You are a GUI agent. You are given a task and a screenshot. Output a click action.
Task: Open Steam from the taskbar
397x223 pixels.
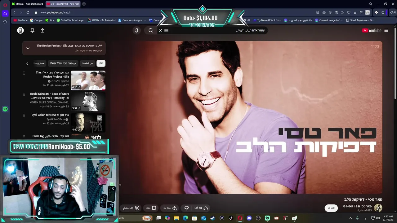pyautogui.click(x=212, y=218)
